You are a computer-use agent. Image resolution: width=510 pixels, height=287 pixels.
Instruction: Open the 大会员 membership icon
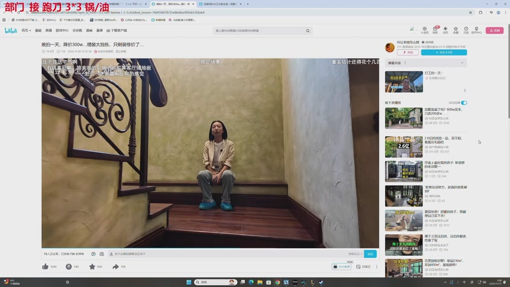425,30
